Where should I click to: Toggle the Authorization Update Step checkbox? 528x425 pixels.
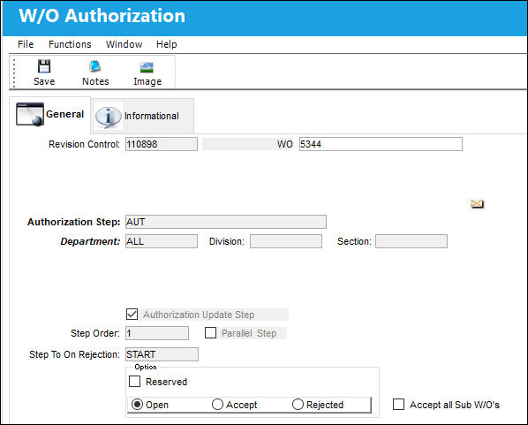point(132,315)
